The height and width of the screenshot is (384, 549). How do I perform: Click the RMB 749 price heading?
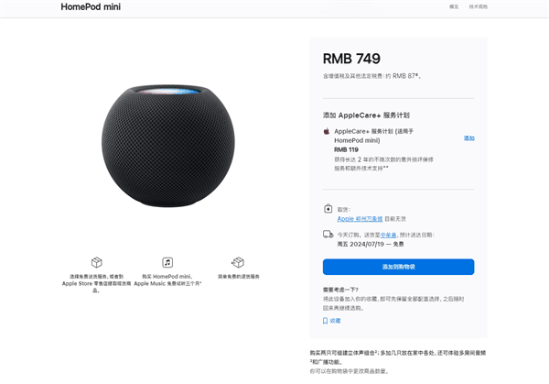351,59
